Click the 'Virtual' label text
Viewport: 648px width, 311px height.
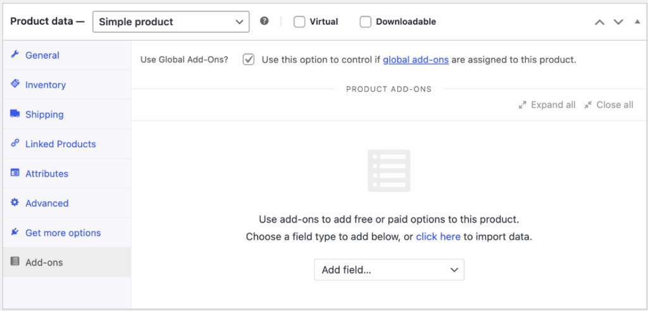323,22
